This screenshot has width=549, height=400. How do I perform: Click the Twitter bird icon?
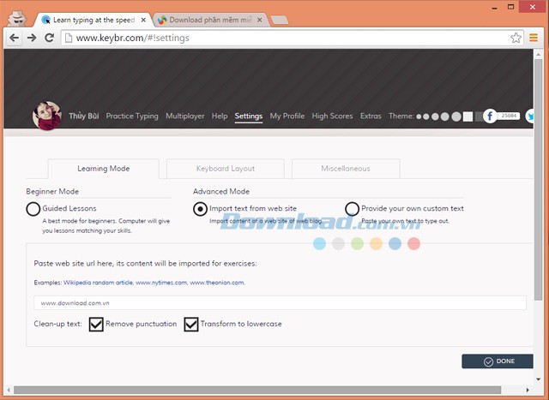(530, 116)
